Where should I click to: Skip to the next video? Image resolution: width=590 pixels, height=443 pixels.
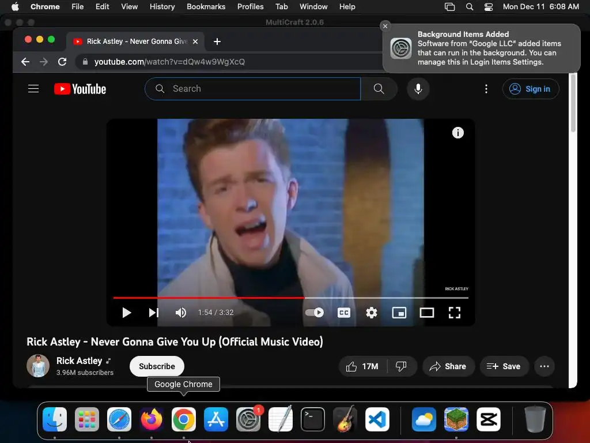[154, 313]
